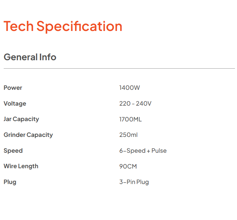This screenshot has height=220, width=237.
Task: Click the Voltage label
Action: 15,104
